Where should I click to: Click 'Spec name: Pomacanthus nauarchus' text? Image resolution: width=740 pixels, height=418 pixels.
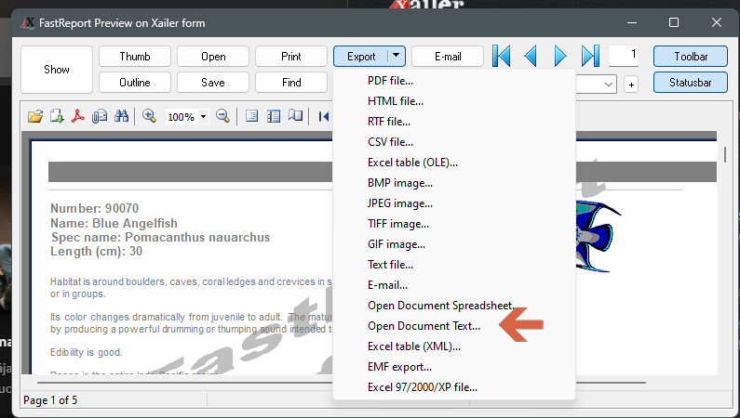click(160, 237)
